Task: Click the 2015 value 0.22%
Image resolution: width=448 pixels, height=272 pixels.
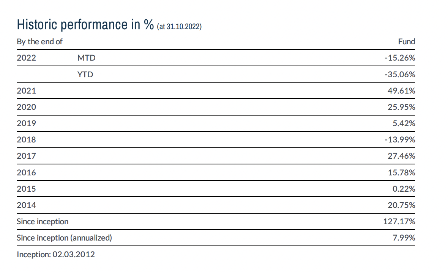Action: tap(404, 189)
